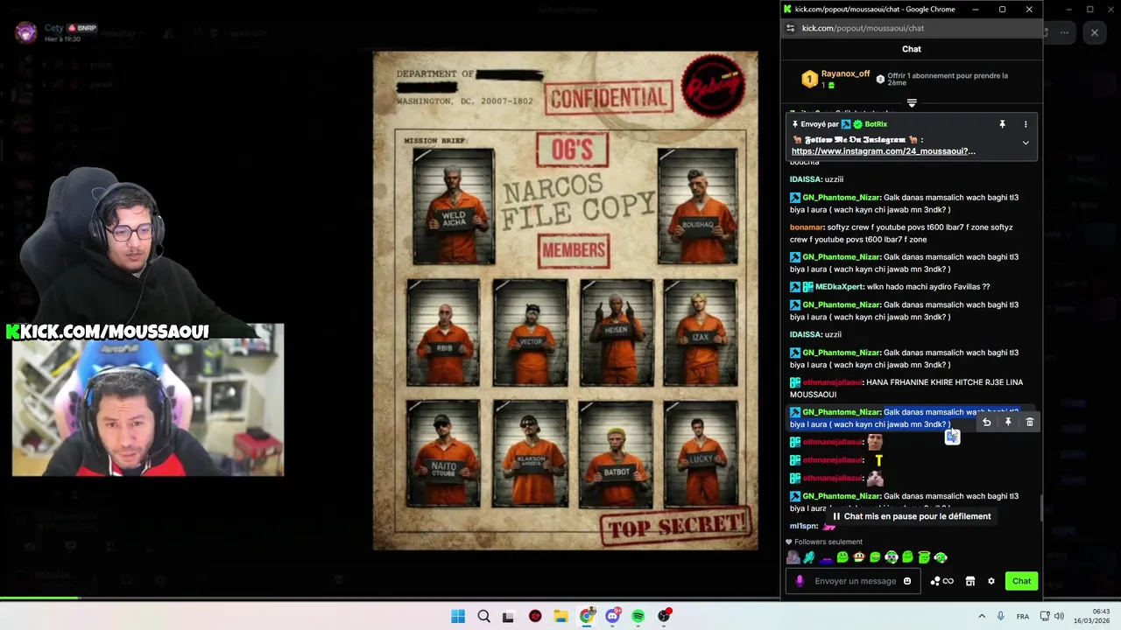Focus the Envoyer un message field
This screenshot has width=1121, height=630.
coord(855,581)
